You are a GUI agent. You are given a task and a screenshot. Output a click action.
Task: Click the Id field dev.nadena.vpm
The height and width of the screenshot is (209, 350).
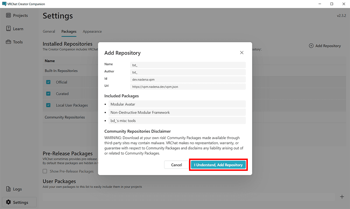pyautogui.click(x=188, y=79)
